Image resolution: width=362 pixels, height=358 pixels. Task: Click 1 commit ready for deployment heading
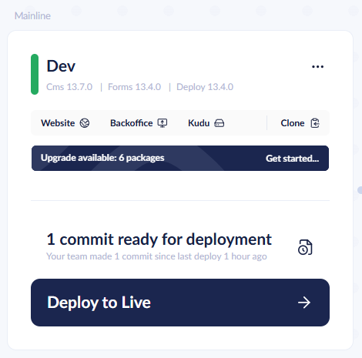(159, 239)
